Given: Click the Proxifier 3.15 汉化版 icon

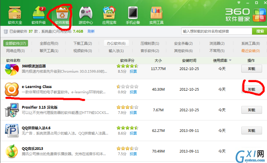Looking at the screenshot, I should [11, 110].
